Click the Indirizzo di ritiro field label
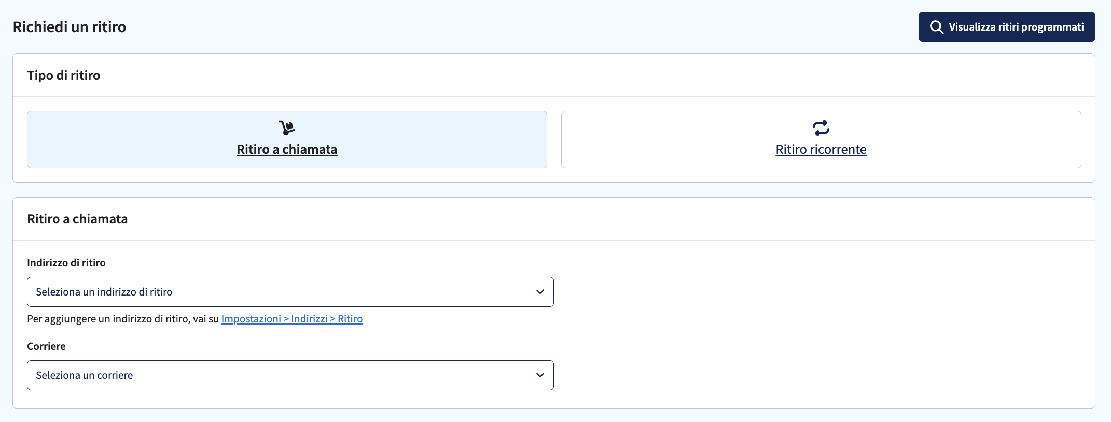Screen dimensions: 1111x422 click(x=66, y=263)
